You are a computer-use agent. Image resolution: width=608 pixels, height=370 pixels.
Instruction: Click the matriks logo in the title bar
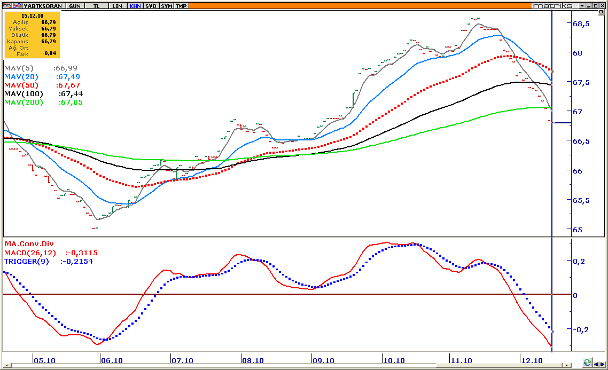coord(552,5)
